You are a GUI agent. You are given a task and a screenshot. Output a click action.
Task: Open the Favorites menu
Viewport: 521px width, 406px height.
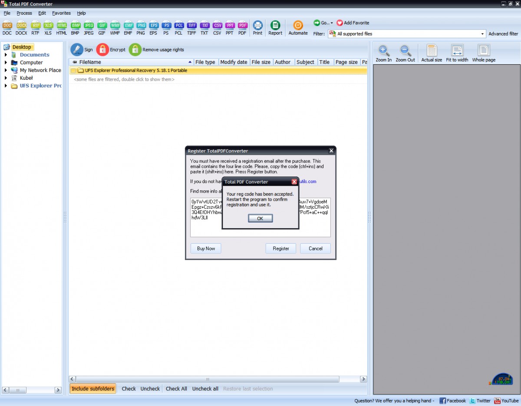click(61, 13)
